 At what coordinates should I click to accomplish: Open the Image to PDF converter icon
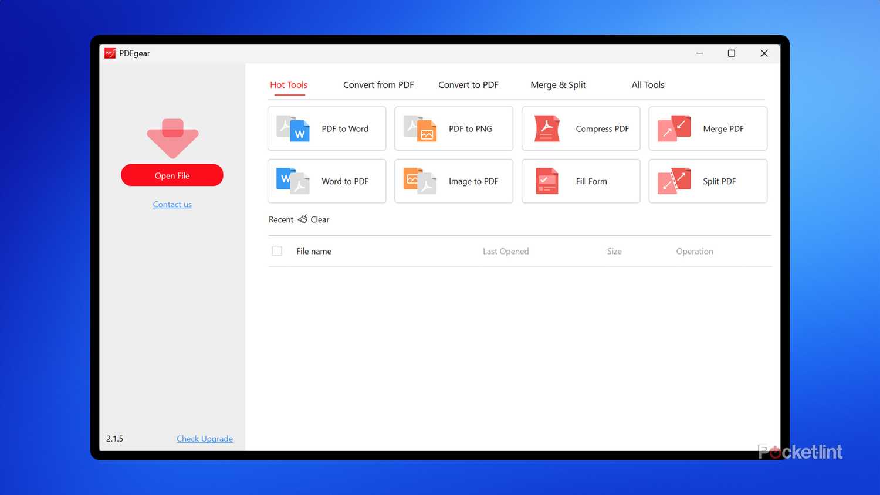coord(420,181)
